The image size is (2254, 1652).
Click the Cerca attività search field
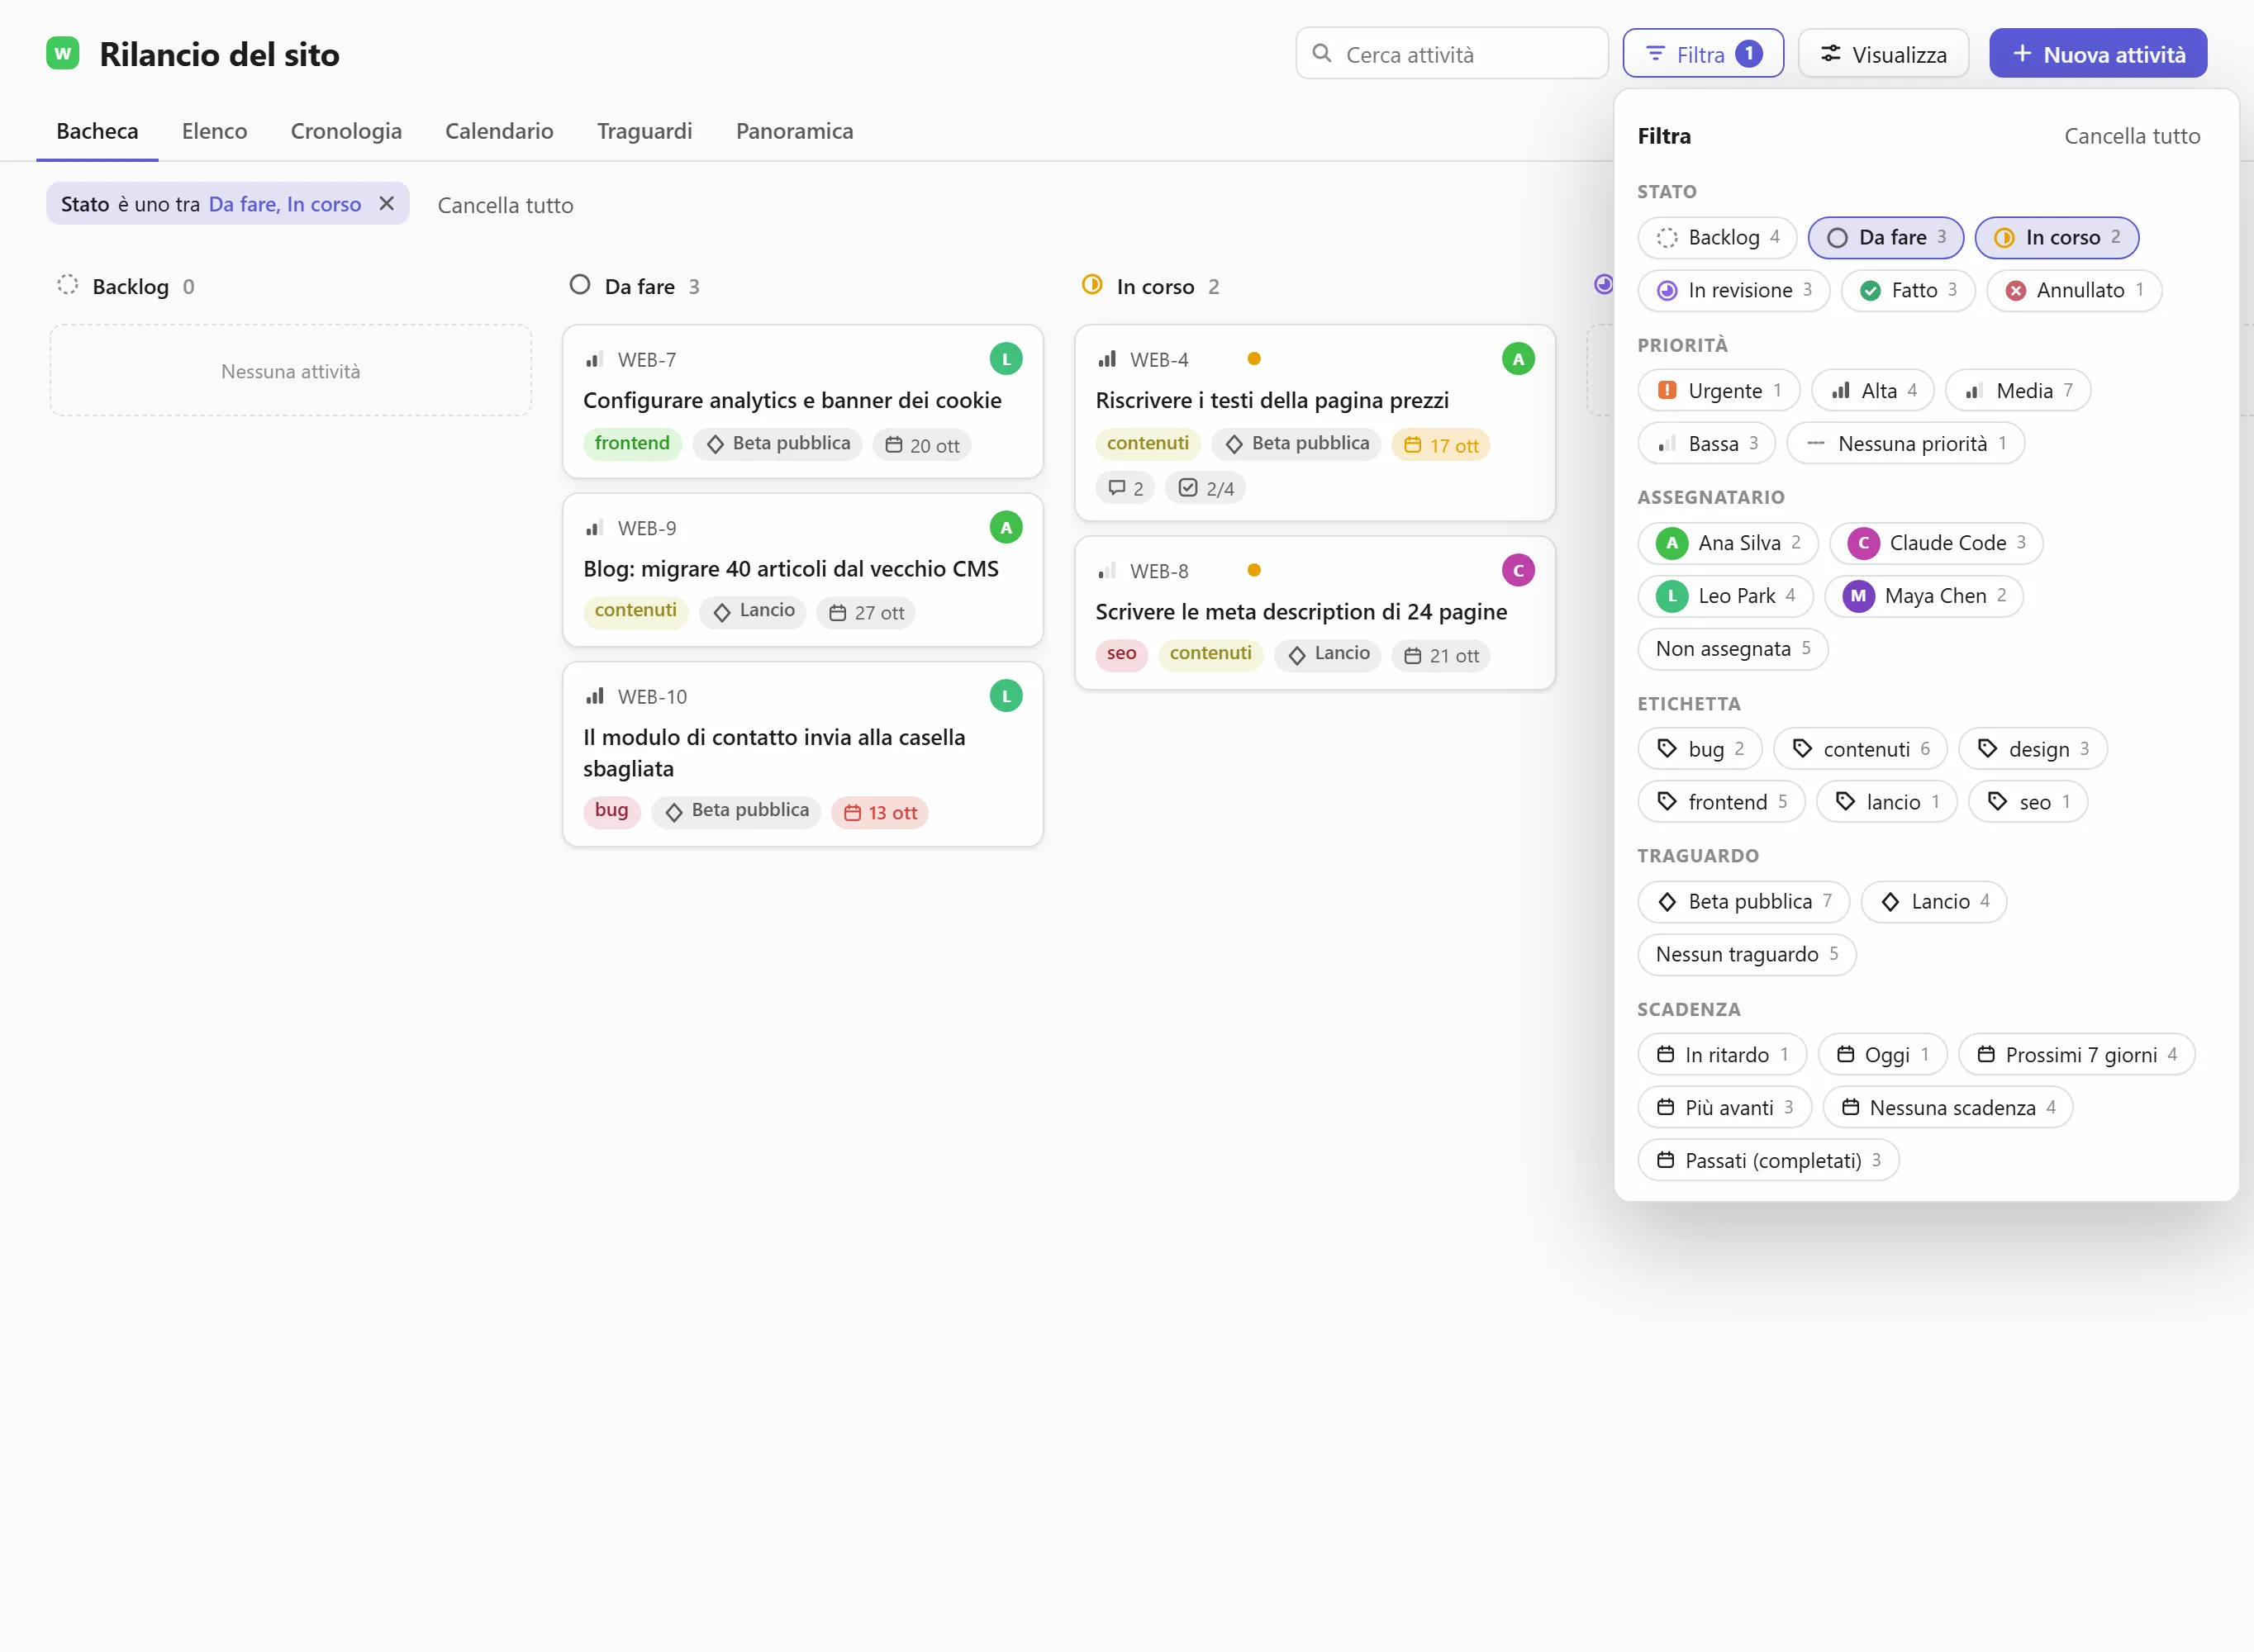[x=1452, y=54]
